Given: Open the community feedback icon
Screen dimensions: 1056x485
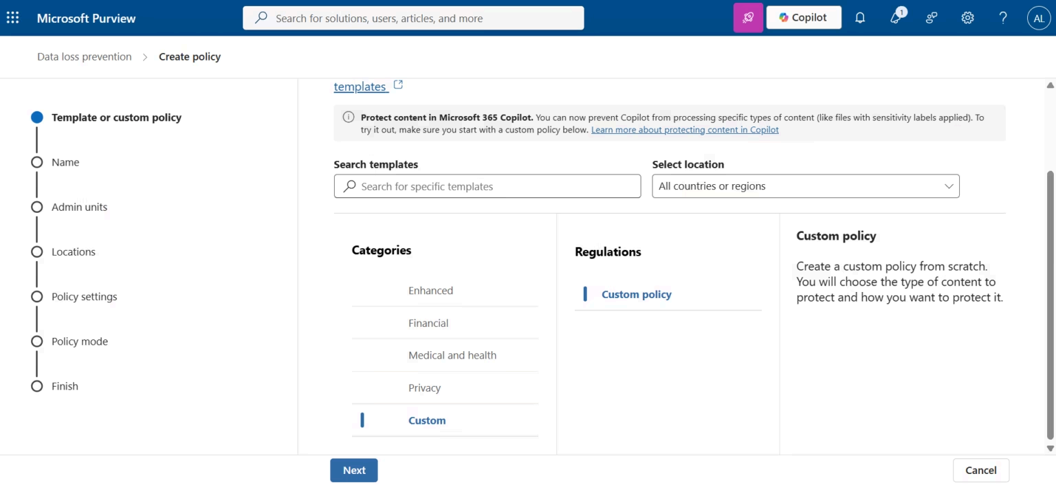Looking at the screenshot, I should 932,18.
